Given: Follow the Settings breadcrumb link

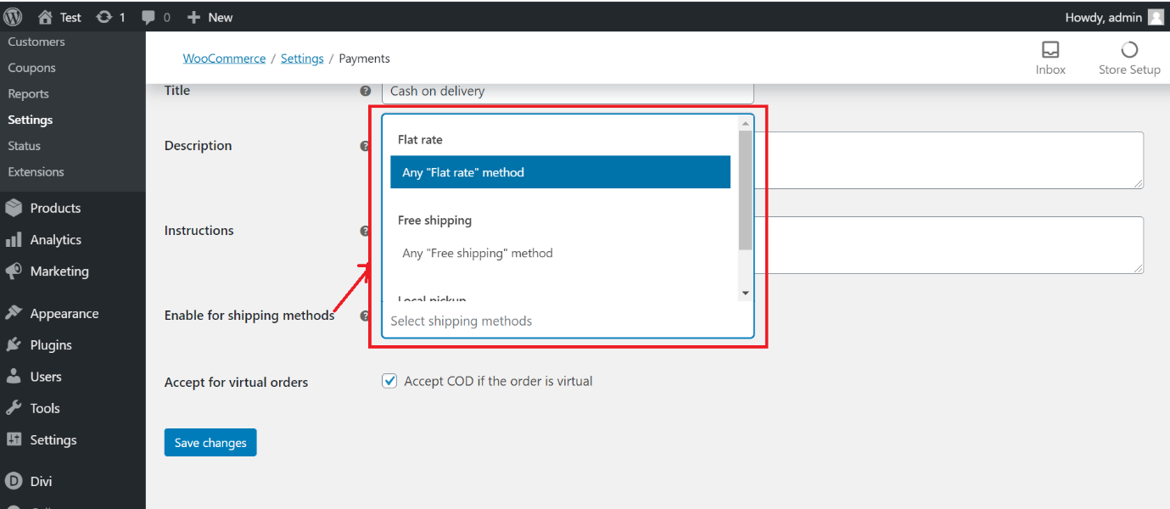Looking at the screenshot, I should [x=302, y=59].
